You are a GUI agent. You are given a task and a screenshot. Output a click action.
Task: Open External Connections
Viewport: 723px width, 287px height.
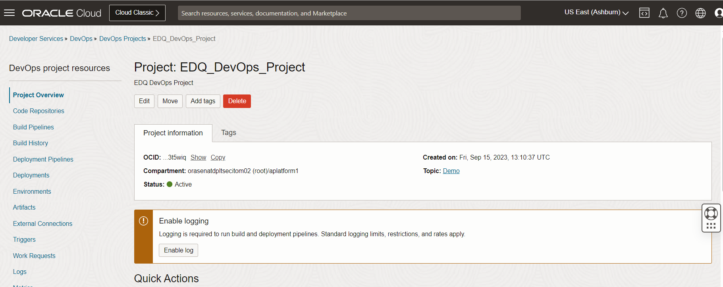coord(43,223)
